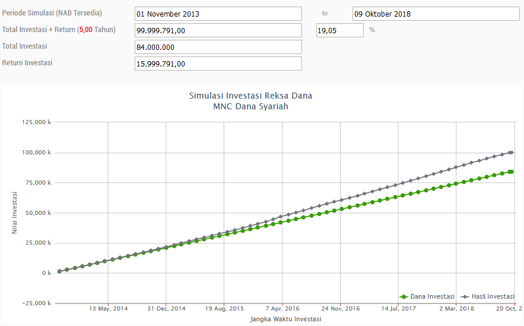The height and width of the screenshot is (326, 524).
Task: Click the 7 Apr, 2016 x-axis label
Action: click(x=282, y=309)
